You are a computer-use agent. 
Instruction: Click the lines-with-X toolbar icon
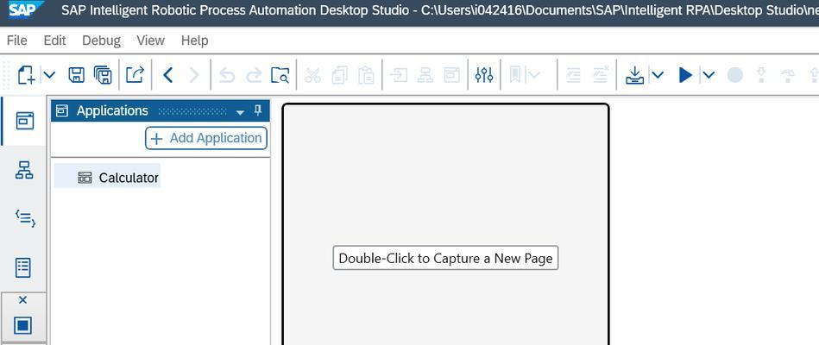click(x=601, y=75)
